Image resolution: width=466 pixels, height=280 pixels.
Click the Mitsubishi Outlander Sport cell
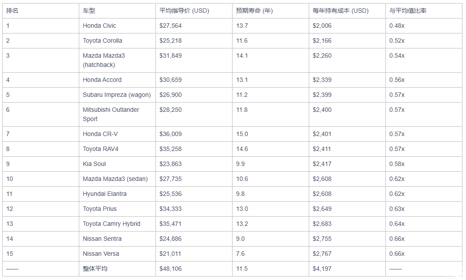pyautogui.click(x=111, y=114)
